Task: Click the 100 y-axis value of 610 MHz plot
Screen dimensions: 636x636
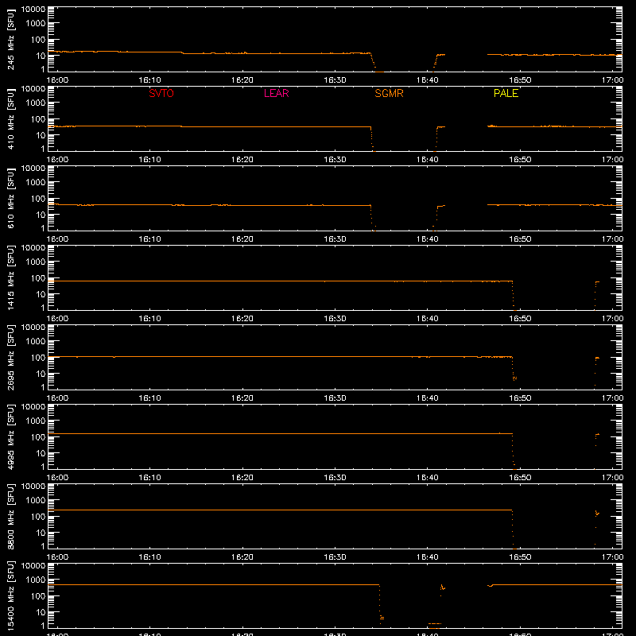Action: pyautogui.click(x=38, y=199)
